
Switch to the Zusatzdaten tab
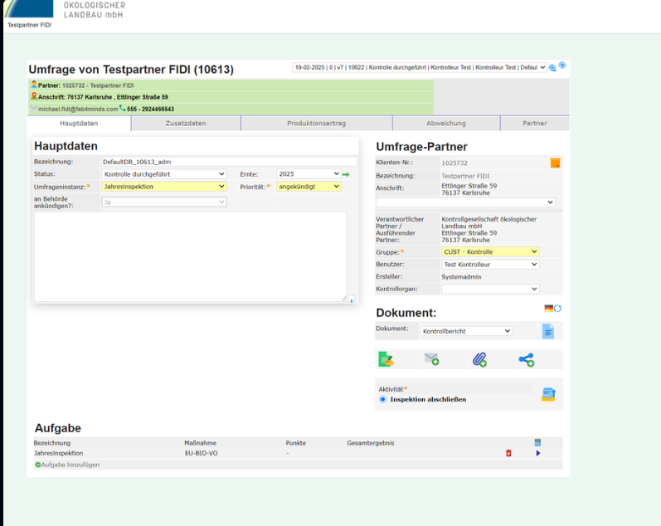(186, 123)
